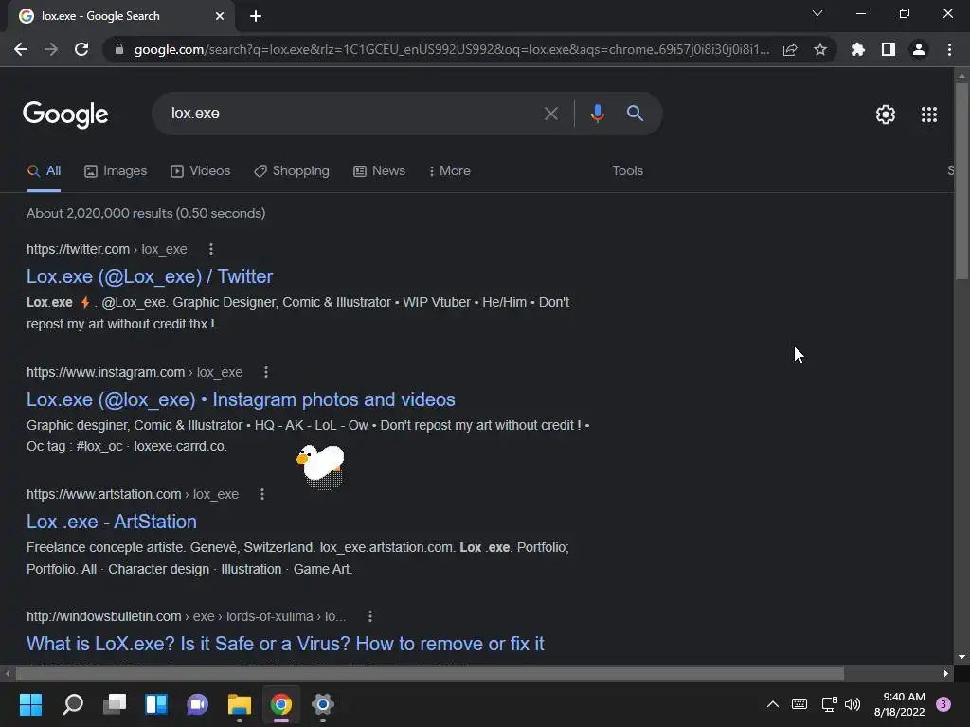Viewport: 970px width, 727px height.
Task: Open touch keyboard tray icon
Action: coord(799,704)
